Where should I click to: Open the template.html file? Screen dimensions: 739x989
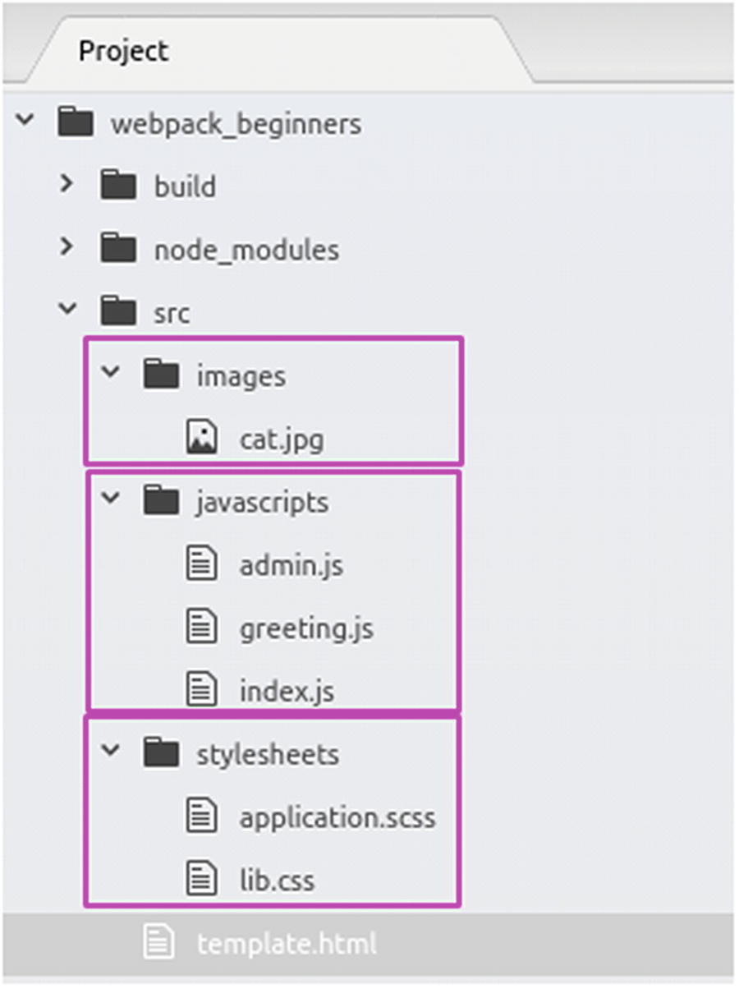point(287,943)
